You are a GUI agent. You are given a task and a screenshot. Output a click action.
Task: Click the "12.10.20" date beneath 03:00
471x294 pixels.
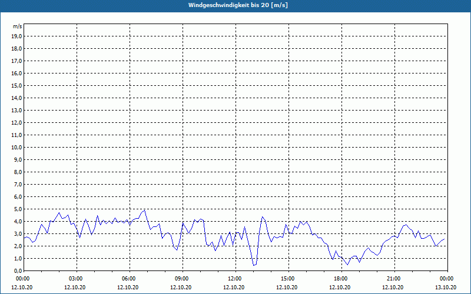coord(75,287)
